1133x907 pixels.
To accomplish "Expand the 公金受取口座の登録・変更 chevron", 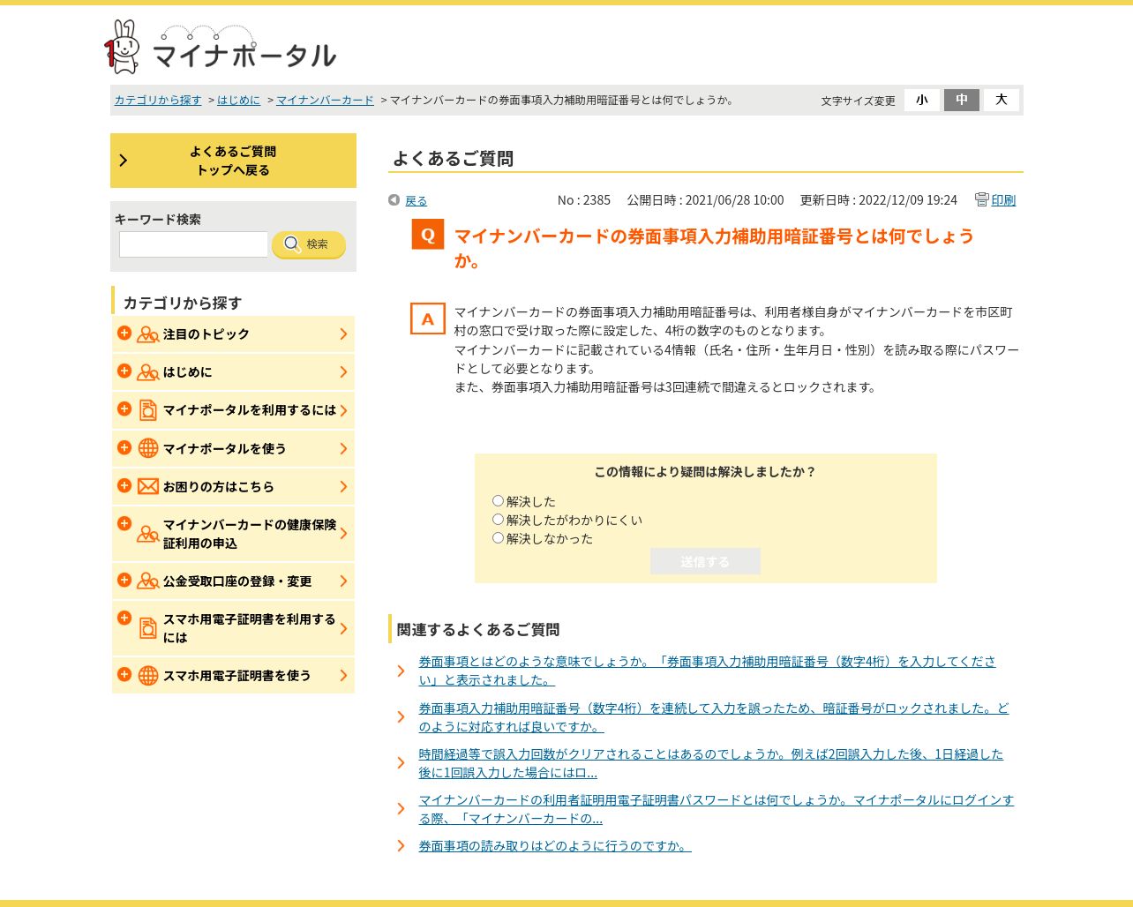I will coord(343,581).
